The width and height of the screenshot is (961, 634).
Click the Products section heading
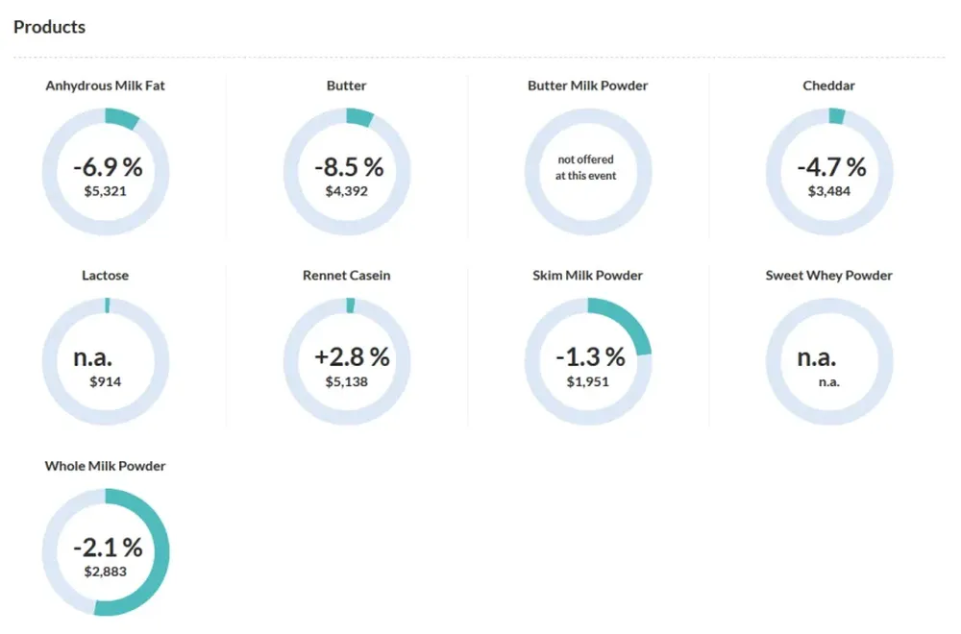point(49,27)
